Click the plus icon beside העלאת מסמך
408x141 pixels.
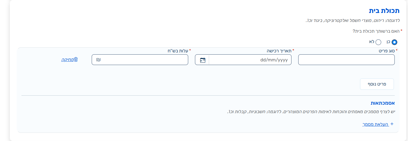tap(392, 124)
